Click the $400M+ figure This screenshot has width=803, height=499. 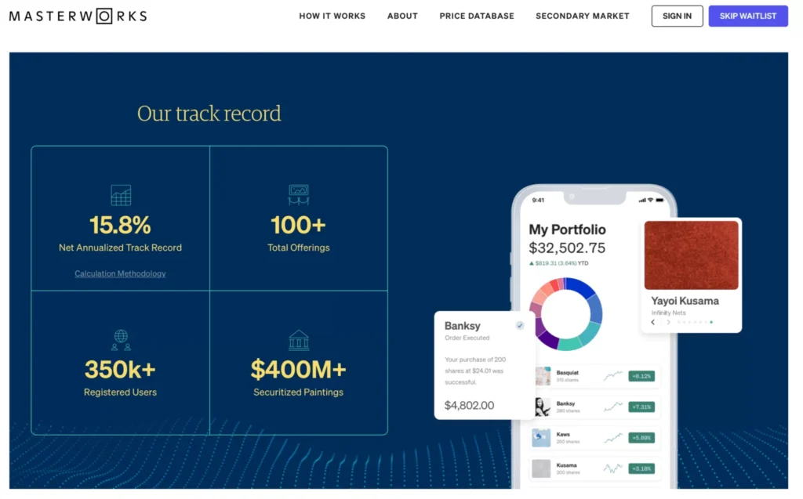pyautogui.click(x=299, y=370)
